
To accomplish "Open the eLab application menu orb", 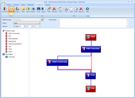I will pyautogui.click(x=4, y=3).
